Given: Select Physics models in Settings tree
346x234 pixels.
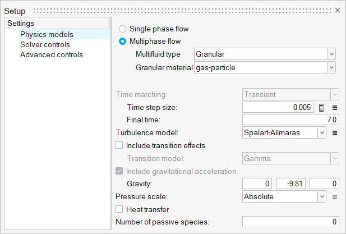Looking at the screenshot, I should (47, 34).
